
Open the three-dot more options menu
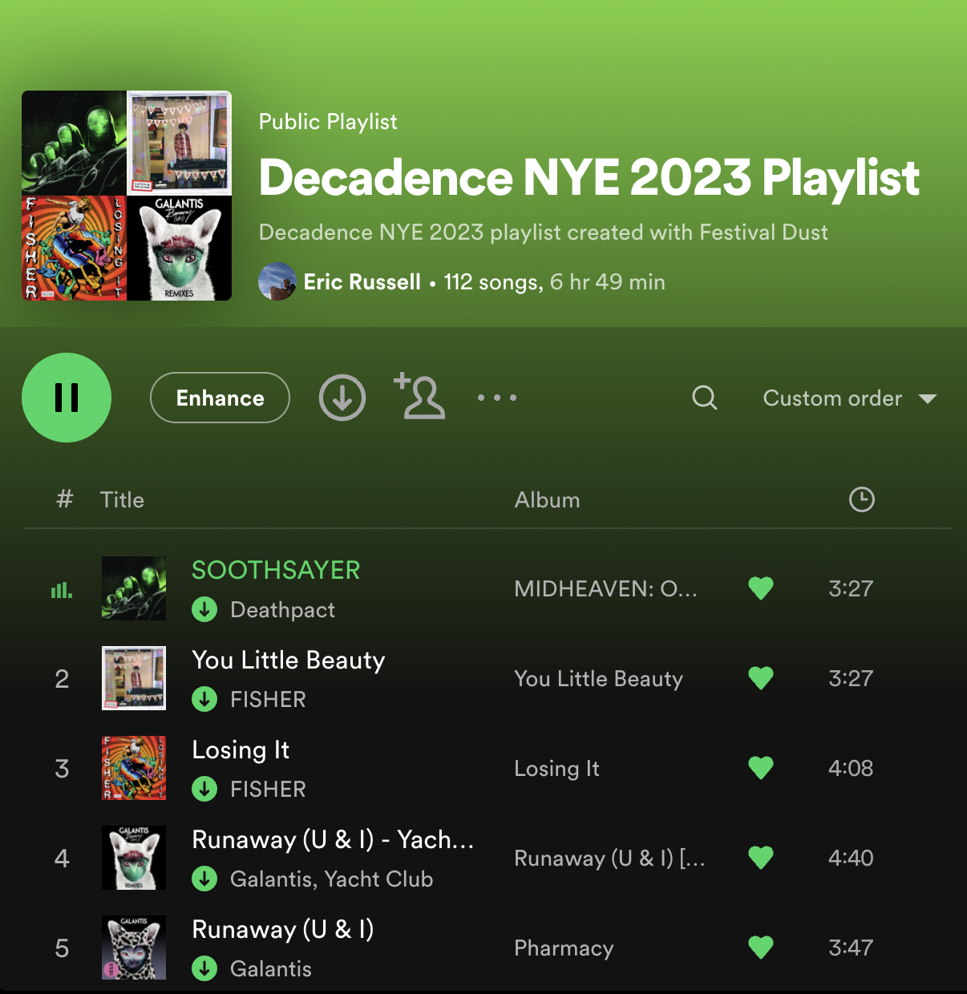click(497, 398)
